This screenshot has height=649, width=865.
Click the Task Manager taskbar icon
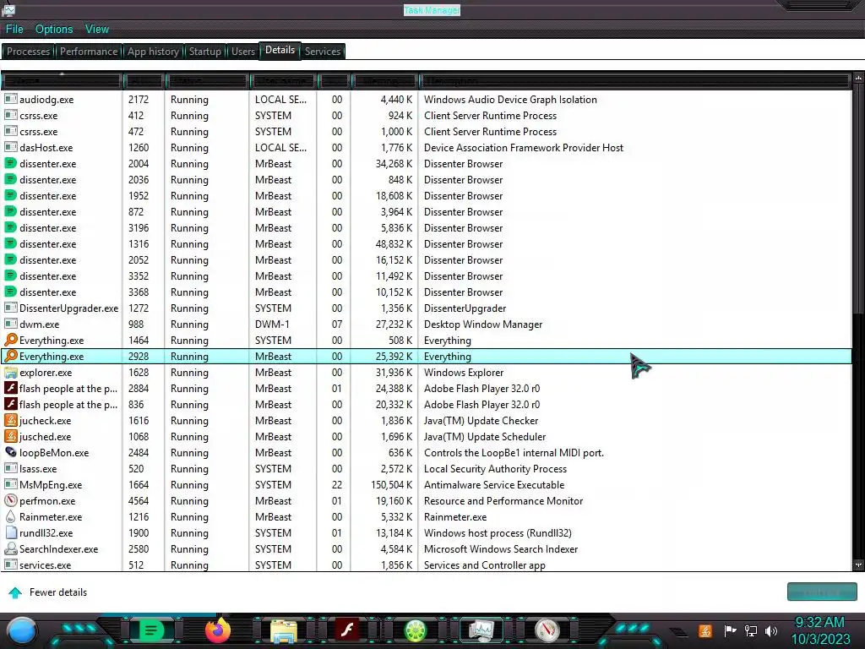[x=481, y=630]
